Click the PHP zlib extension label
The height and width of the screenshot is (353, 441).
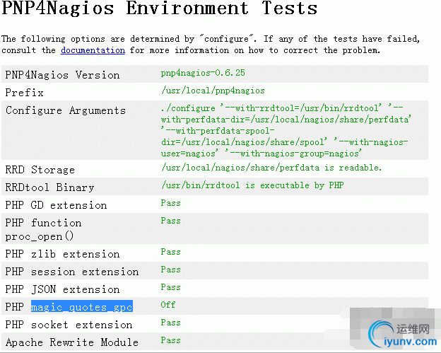(62, 254)
